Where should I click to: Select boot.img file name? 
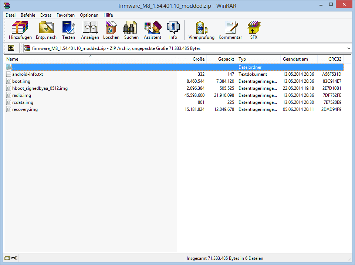[x=21, y=81]
